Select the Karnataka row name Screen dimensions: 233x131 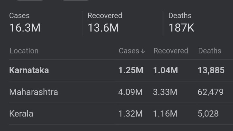click(29, 70)
